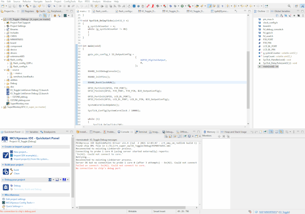
Task: Expand the drivers folder
Action: tap(5, 53)
